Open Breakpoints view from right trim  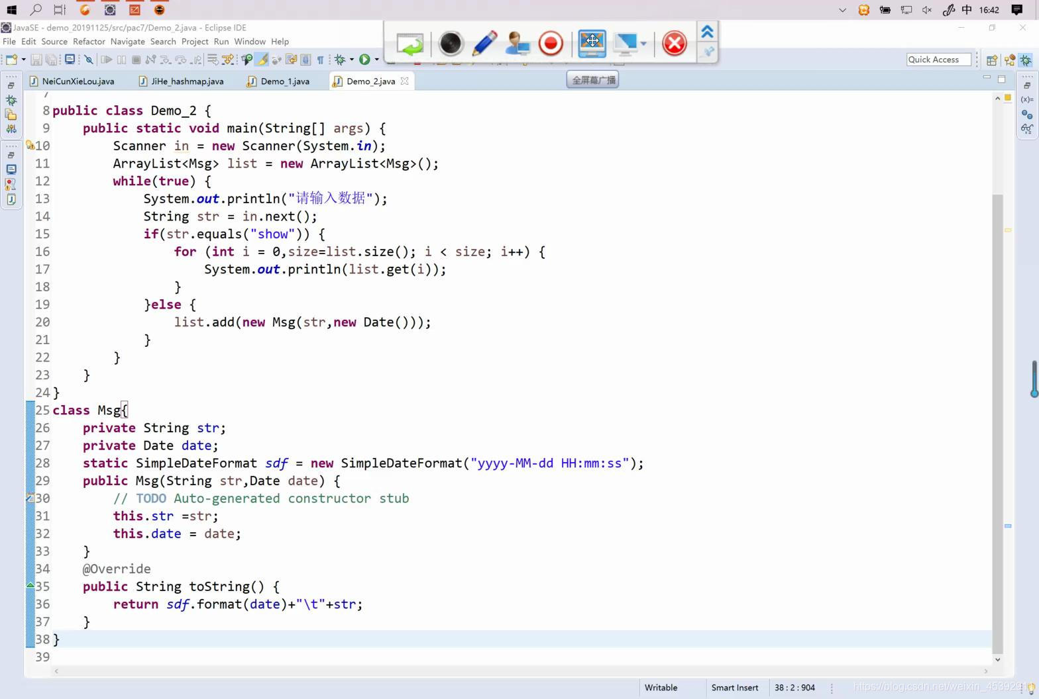[x=1027, y=114]
